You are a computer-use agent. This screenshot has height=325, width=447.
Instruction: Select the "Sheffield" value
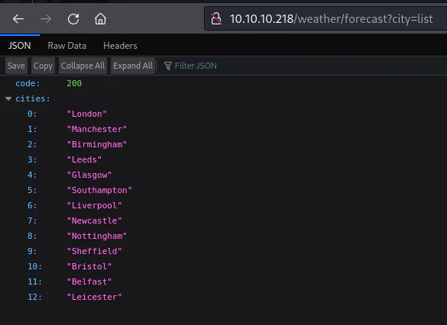point(94,251)
